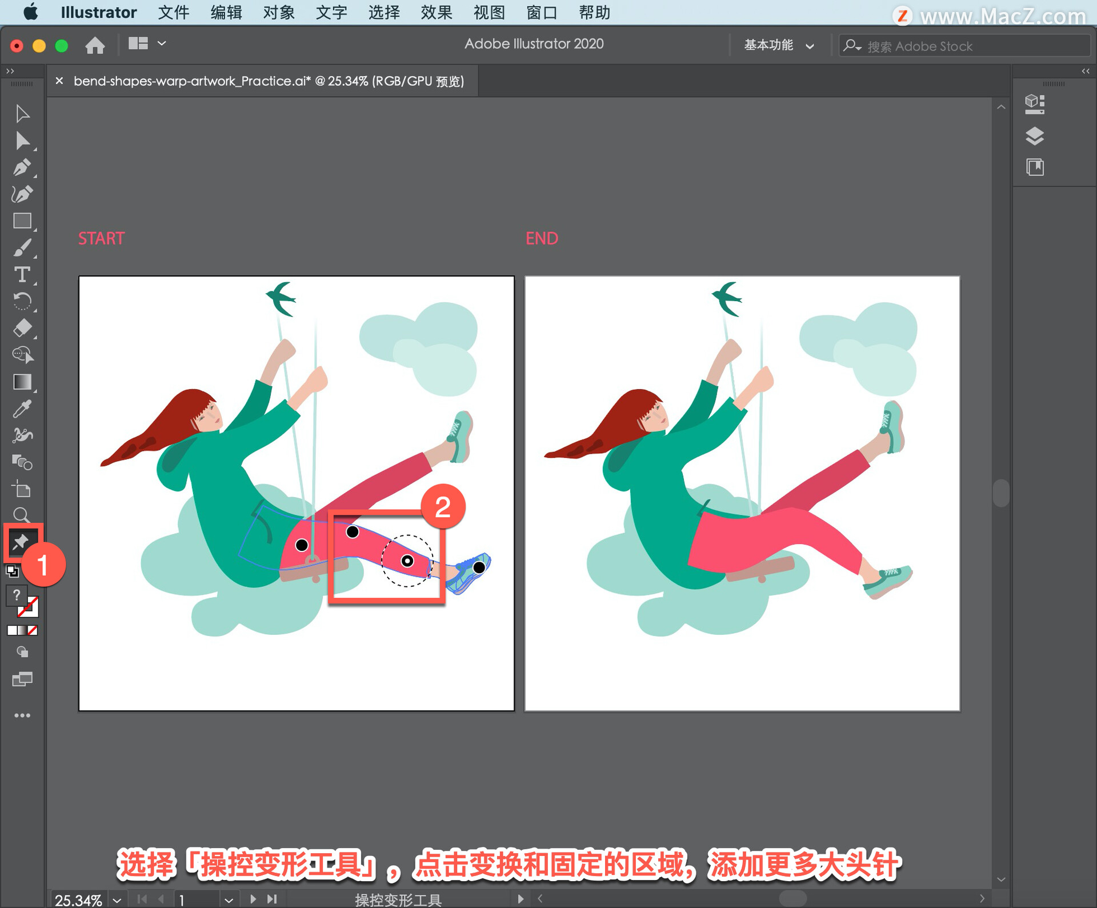Select the Zoom tool magnifier

click(22, 515)
